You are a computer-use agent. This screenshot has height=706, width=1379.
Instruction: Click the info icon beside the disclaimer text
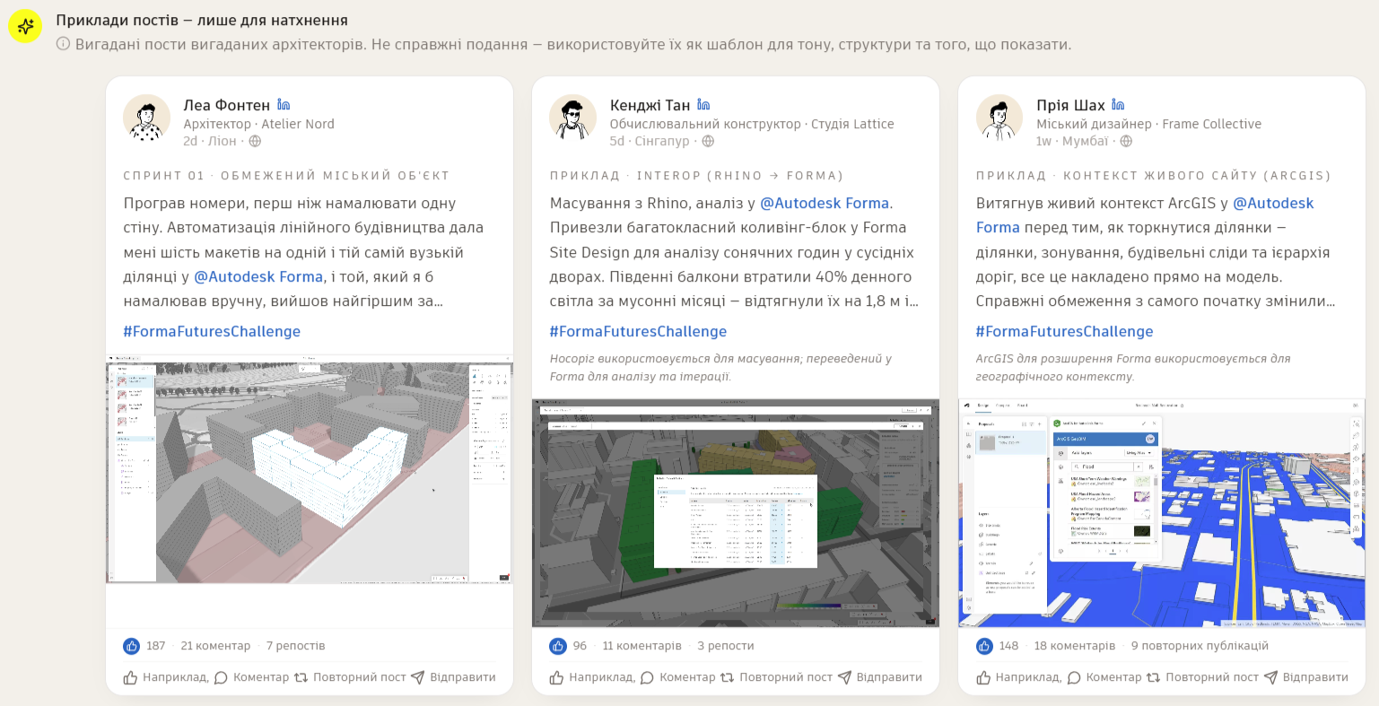[63, 44]
